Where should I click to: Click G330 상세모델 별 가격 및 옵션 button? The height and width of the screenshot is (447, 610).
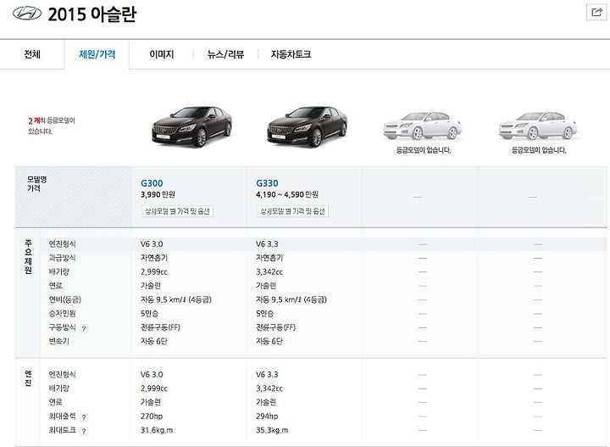click(292, 211)
